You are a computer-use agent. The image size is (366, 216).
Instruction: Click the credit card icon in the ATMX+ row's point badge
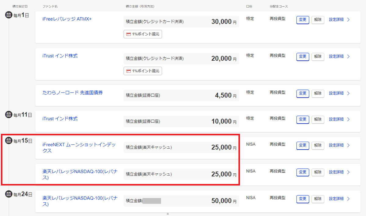point(128,34)
